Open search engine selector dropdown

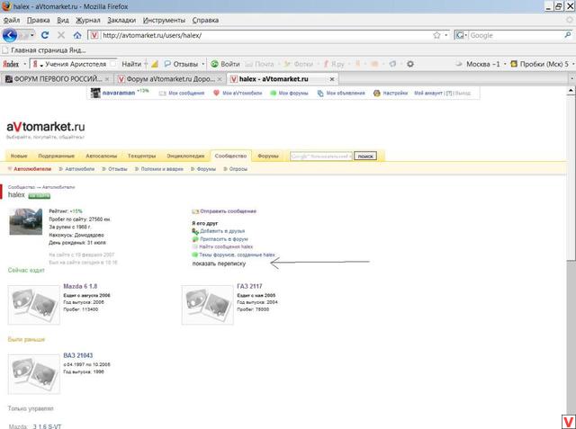pos(466,35)
